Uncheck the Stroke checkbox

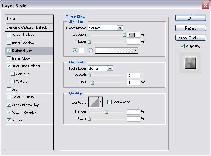(9, 120)
